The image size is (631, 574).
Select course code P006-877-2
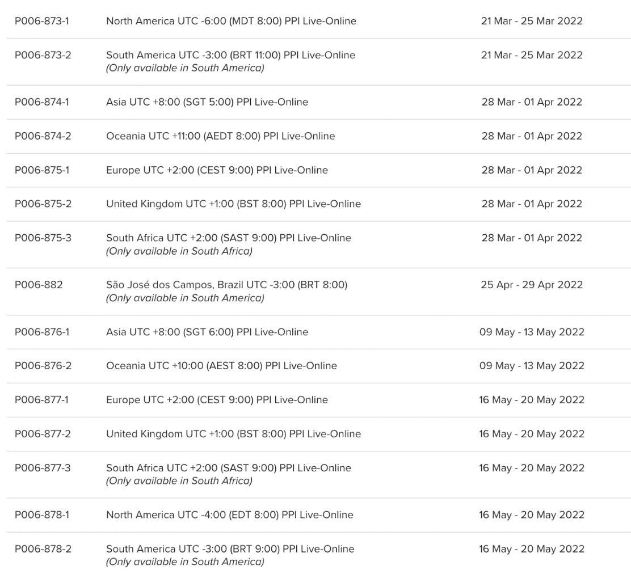tap(43, 434)
